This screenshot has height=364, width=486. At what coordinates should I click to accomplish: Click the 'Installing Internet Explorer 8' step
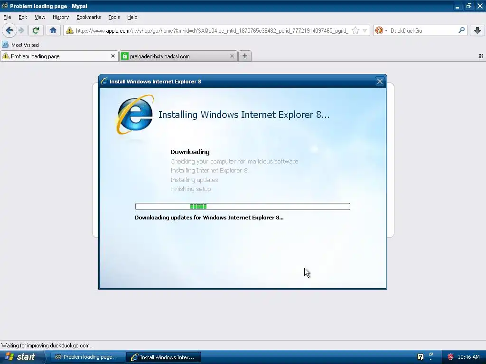209,170
